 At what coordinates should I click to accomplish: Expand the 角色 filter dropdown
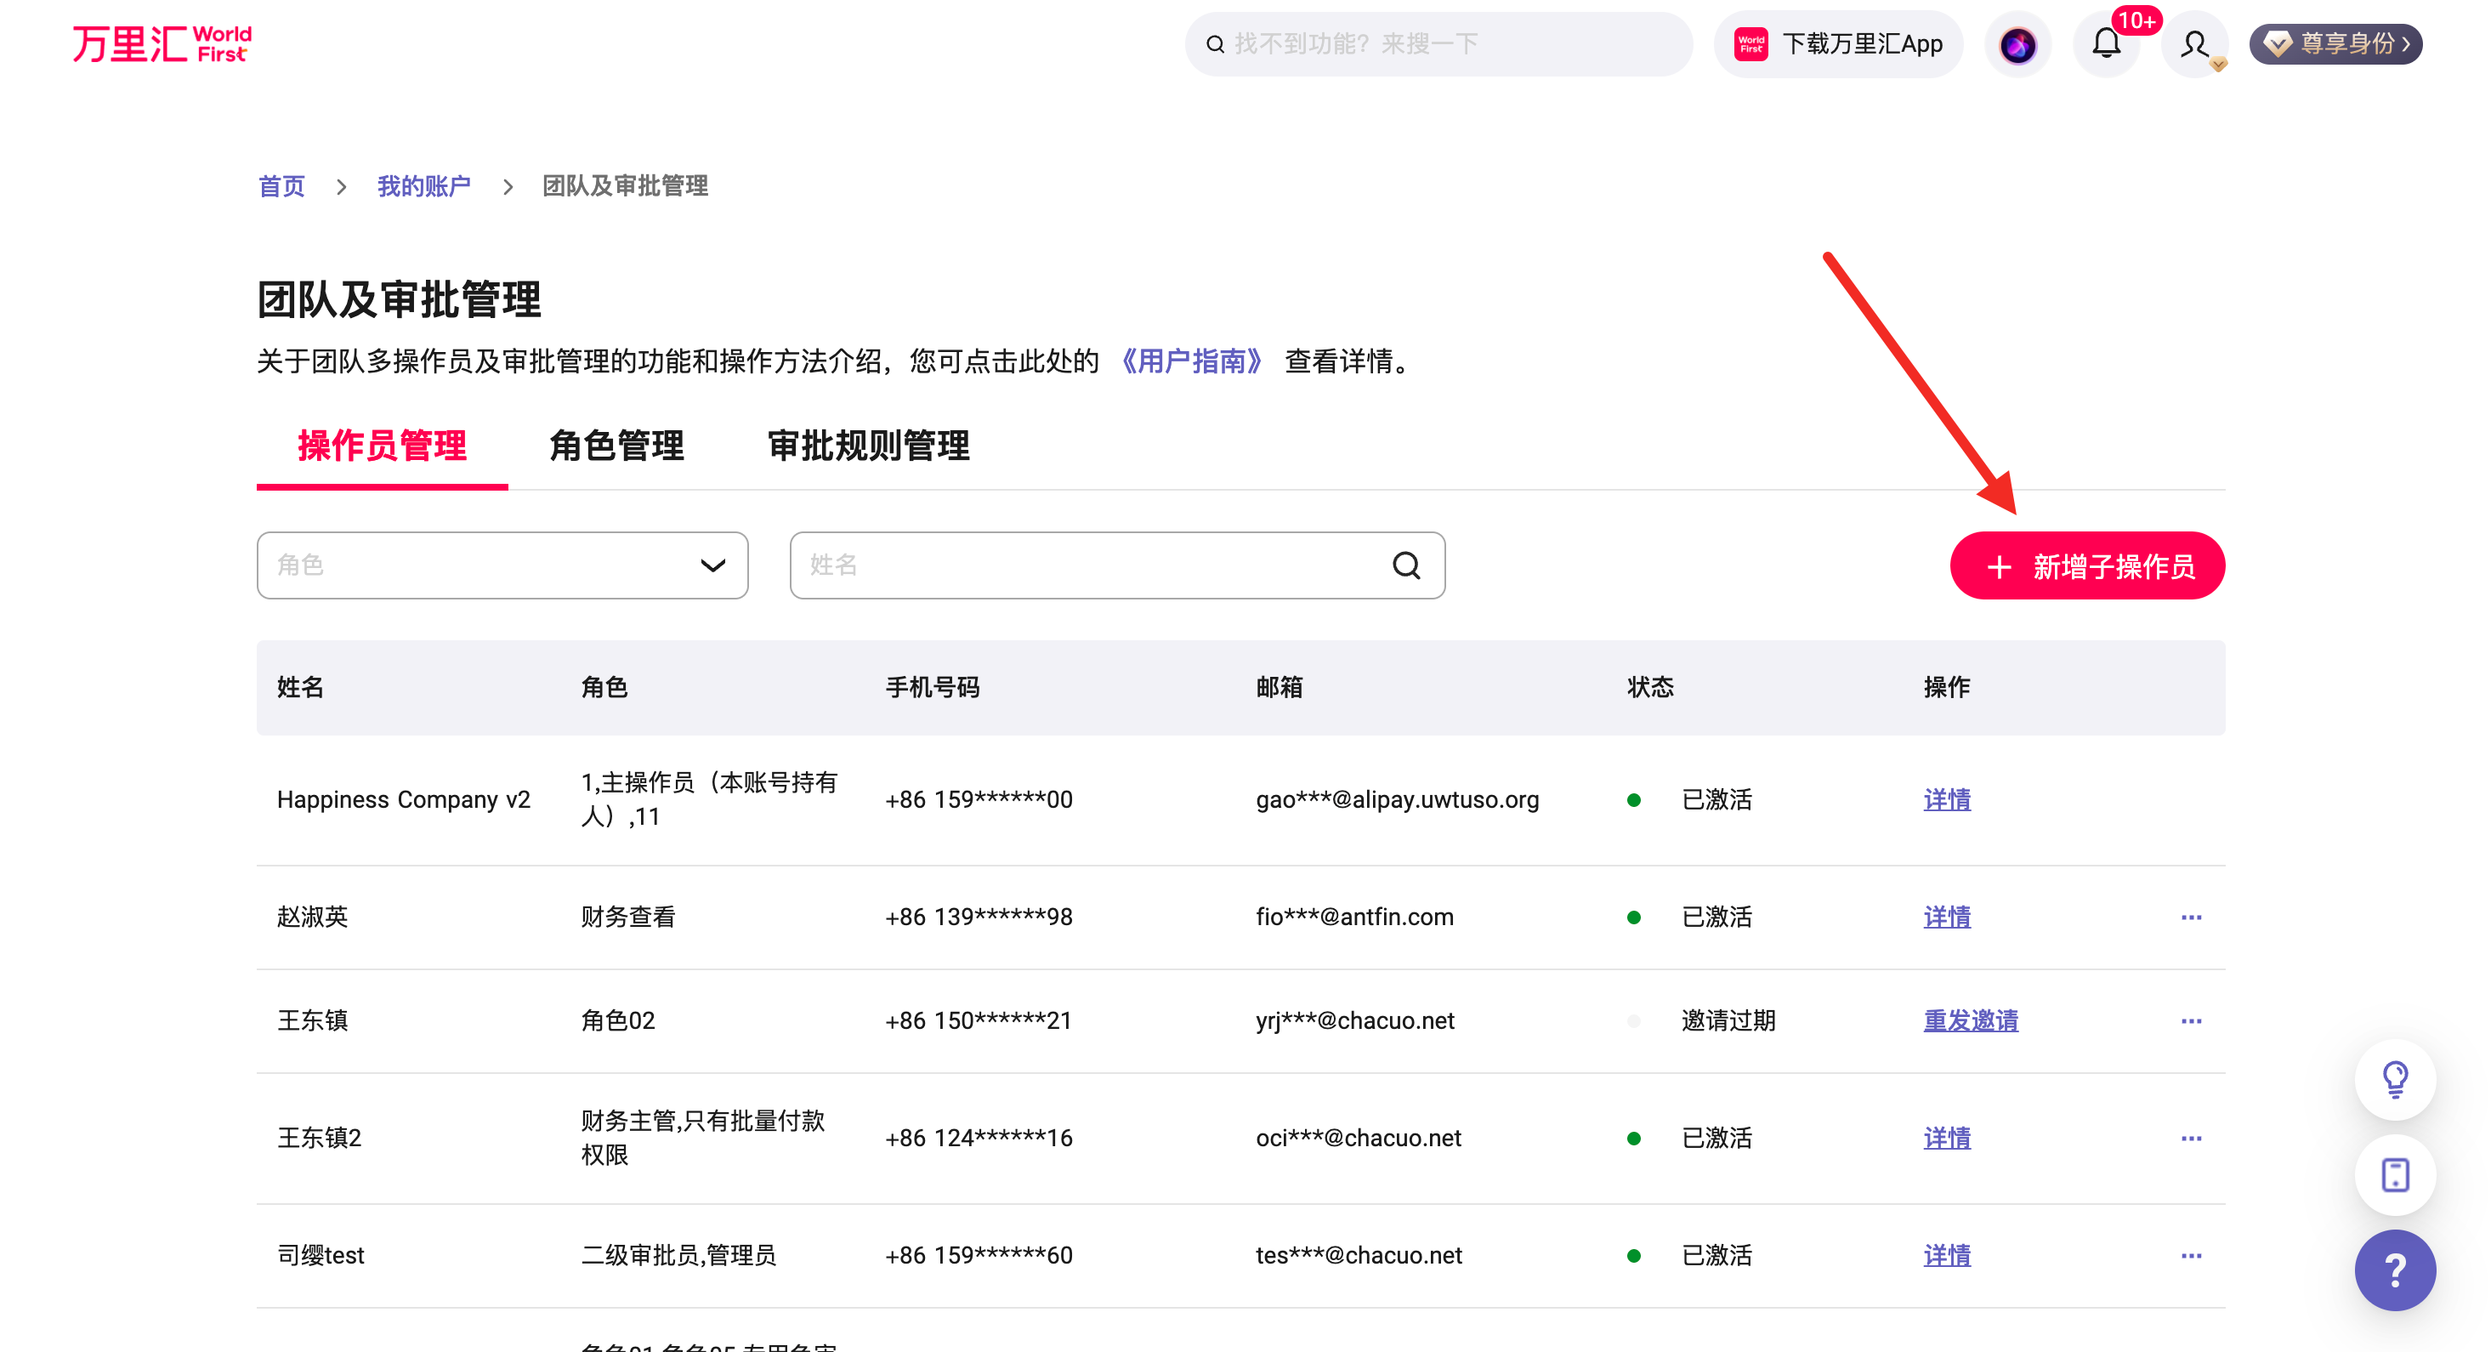point(502,565)
